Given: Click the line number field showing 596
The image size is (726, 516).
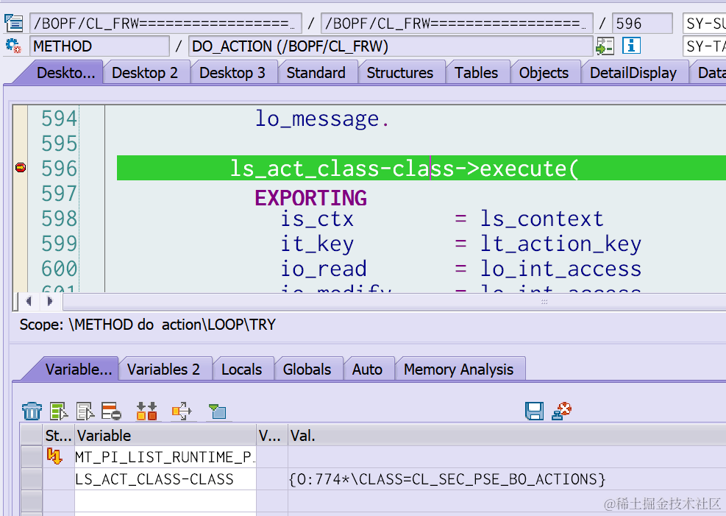Looking at the screenshot, I should point(642,23).
